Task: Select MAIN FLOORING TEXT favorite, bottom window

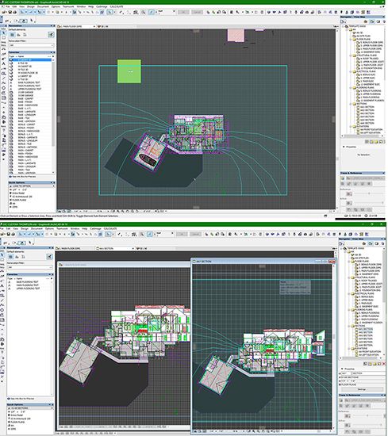Action: [x=28, y=285]
